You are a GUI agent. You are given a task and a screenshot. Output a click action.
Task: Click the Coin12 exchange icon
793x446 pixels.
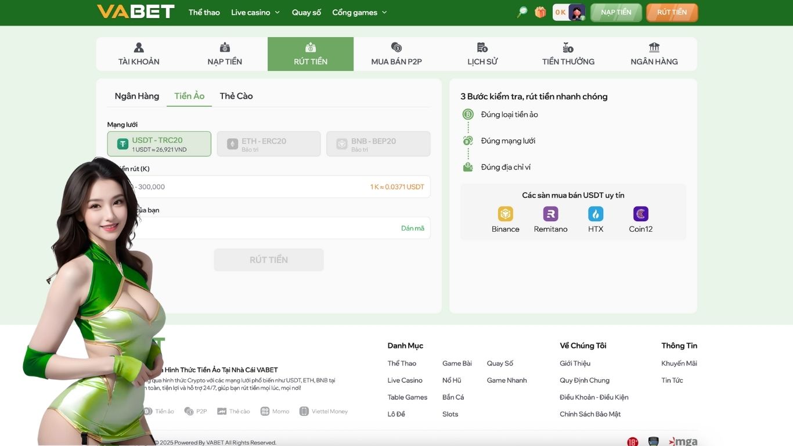(x=640, y=214)
